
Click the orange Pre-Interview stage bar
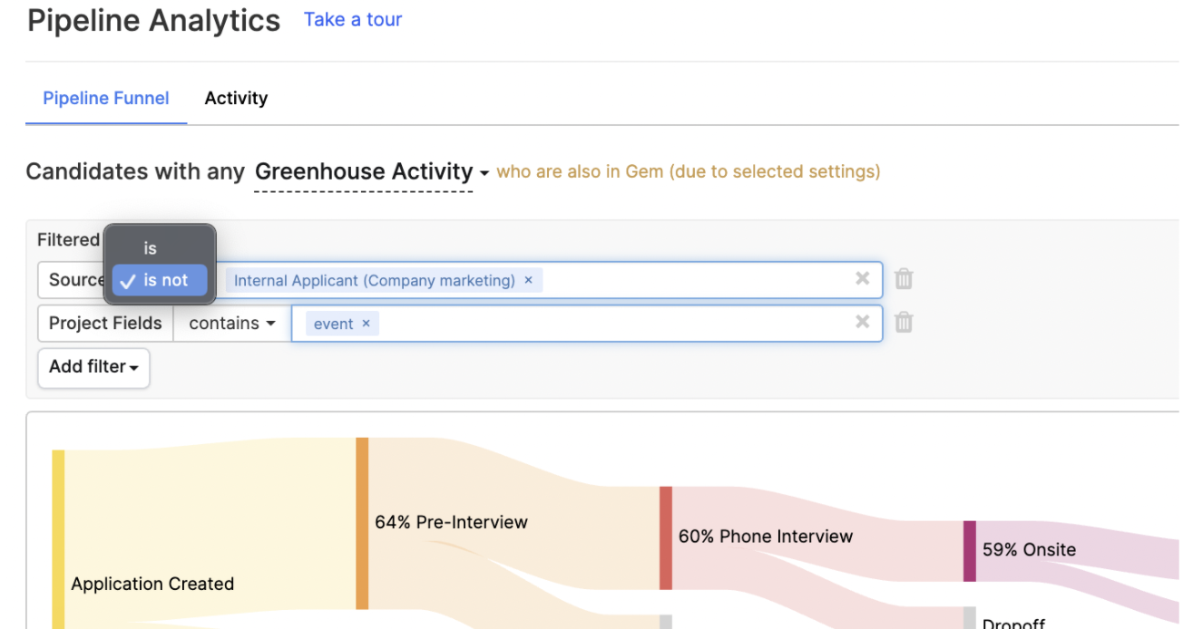click(x=362, y=523)
